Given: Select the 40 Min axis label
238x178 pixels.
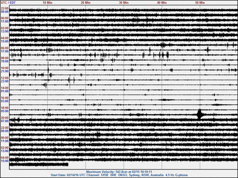Looking at the screenshot, I should click(162, 2).
